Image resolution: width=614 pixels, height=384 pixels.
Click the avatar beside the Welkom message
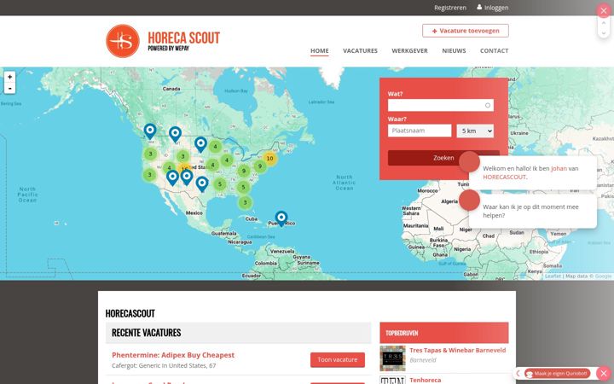click(469, 161)
